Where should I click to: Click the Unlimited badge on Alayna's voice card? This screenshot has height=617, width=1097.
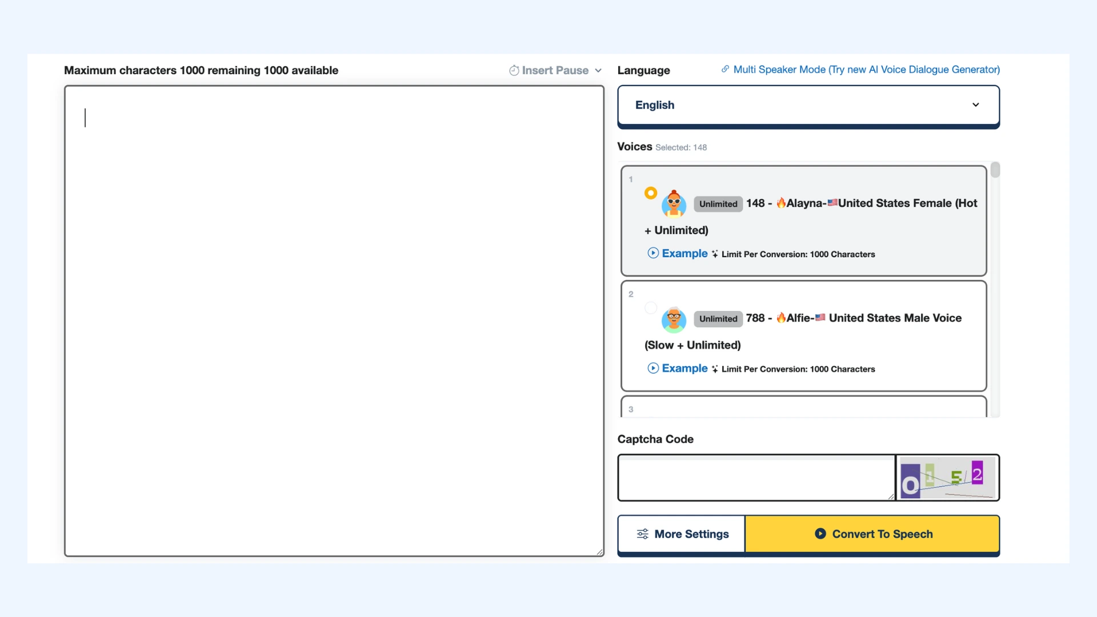click(718, 203)
